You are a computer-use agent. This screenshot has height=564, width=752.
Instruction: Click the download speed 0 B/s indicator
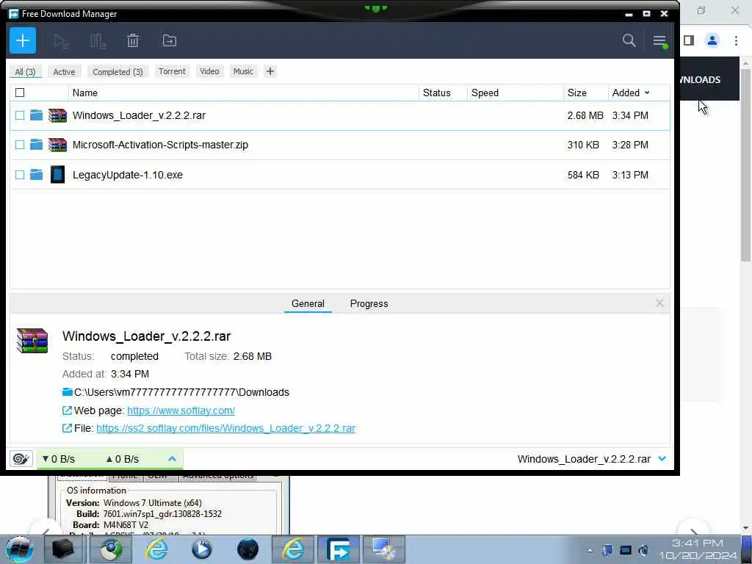tap(59, 459)
